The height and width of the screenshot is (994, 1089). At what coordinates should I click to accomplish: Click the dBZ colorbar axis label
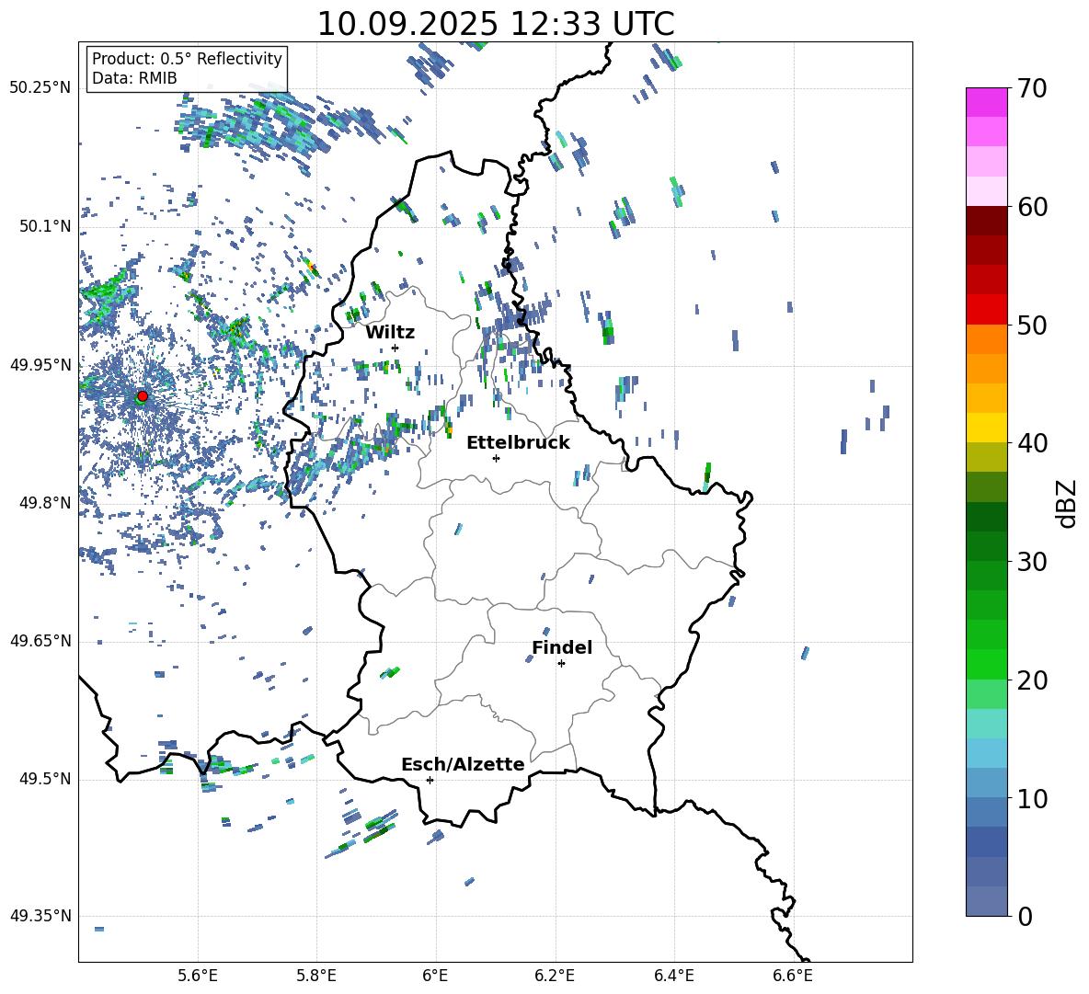(1067, 503)
